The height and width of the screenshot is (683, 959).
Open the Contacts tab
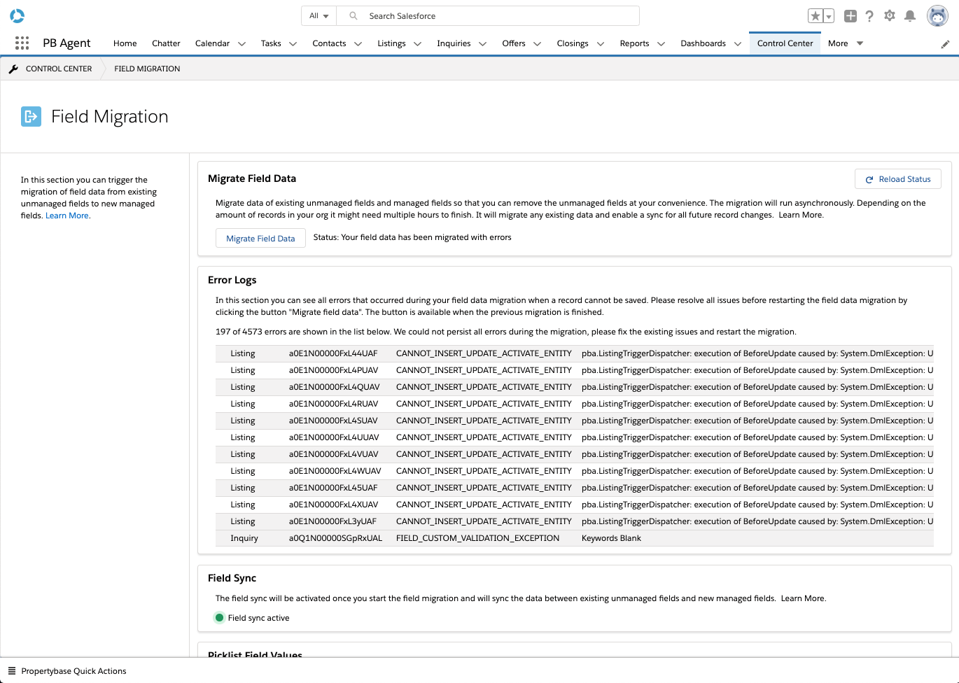[329, 43]
